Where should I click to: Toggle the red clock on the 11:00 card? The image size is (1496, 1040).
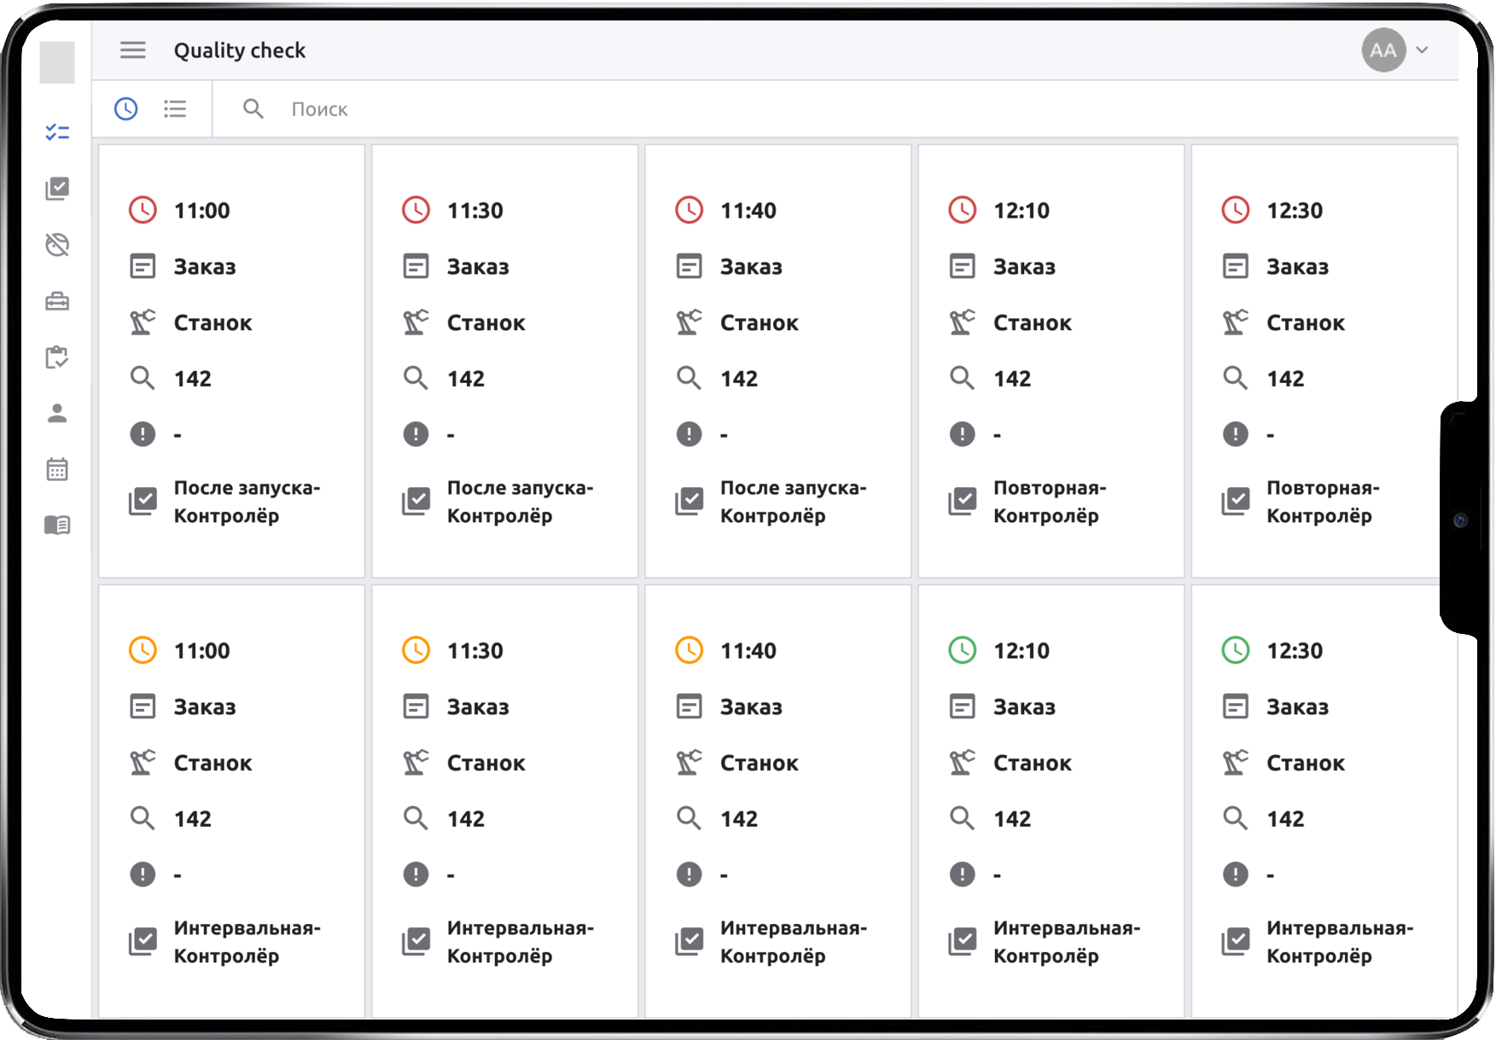[x=143, y=209]
